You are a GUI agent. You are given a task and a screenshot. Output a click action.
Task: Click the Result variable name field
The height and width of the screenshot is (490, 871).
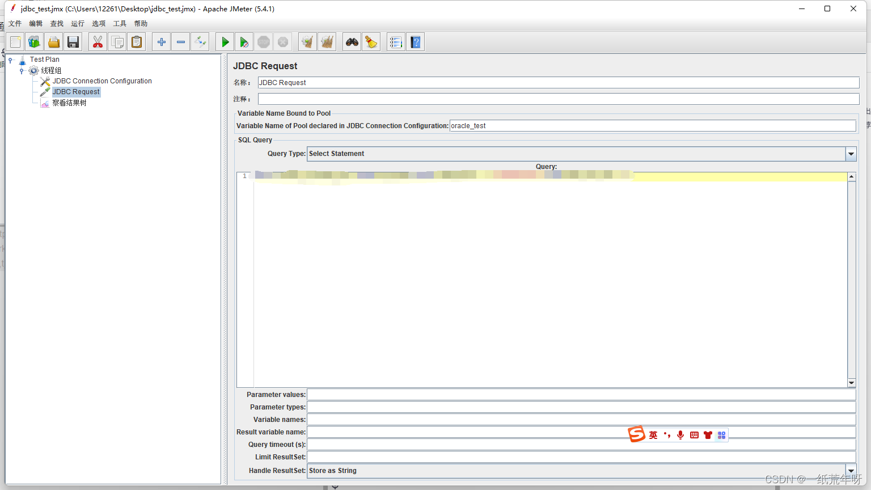[581, 432]
